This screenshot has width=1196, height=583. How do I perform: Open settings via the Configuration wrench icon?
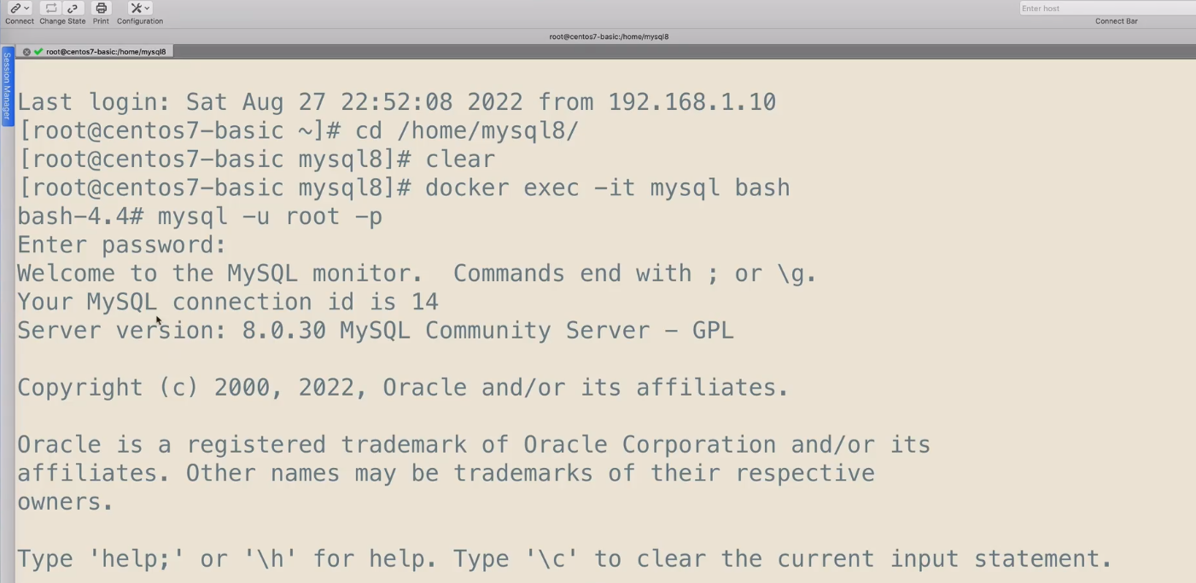pyautogui.click(x=137, y=8)
